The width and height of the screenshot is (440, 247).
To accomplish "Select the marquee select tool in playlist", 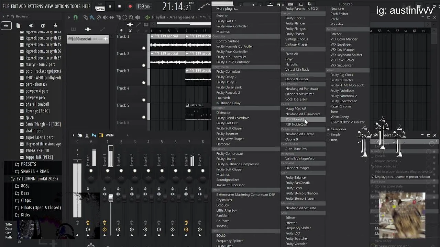I will point(125,17).
